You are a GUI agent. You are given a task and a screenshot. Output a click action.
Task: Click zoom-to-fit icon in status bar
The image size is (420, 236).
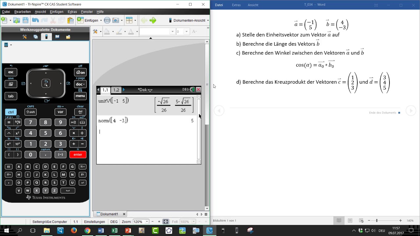[x=166, y=222]
